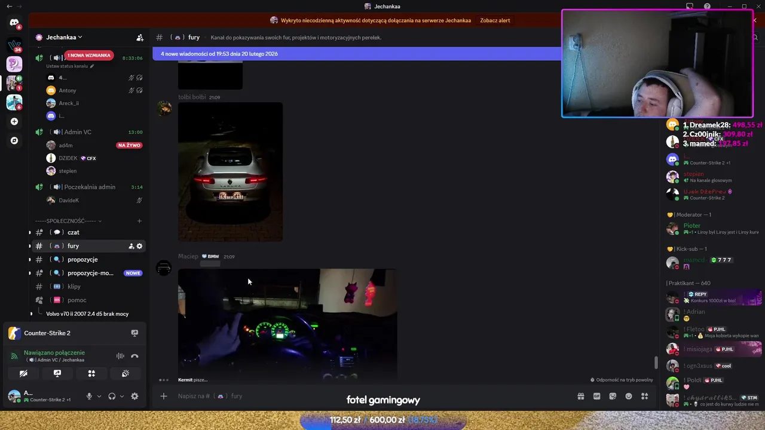
Task: Click the Add a Server plus icon
Action: [14, 121]
